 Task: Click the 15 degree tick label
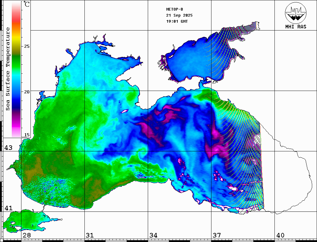[x=27, y=135]
